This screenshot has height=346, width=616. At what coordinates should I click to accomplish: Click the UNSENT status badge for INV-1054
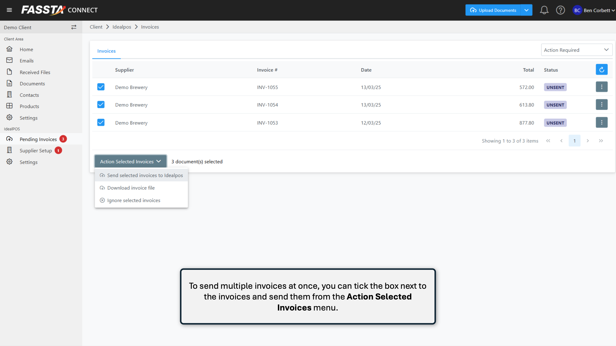(x=555, y=105)
